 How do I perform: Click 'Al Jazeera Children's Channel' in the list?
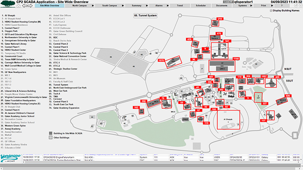[x=19, y=113]
